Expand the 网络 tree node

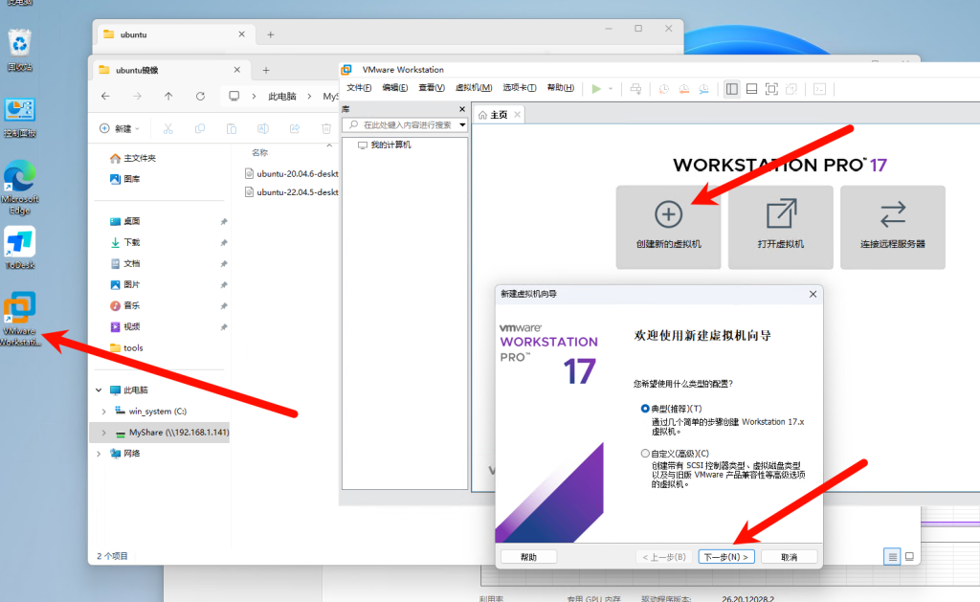click(99, 454)
